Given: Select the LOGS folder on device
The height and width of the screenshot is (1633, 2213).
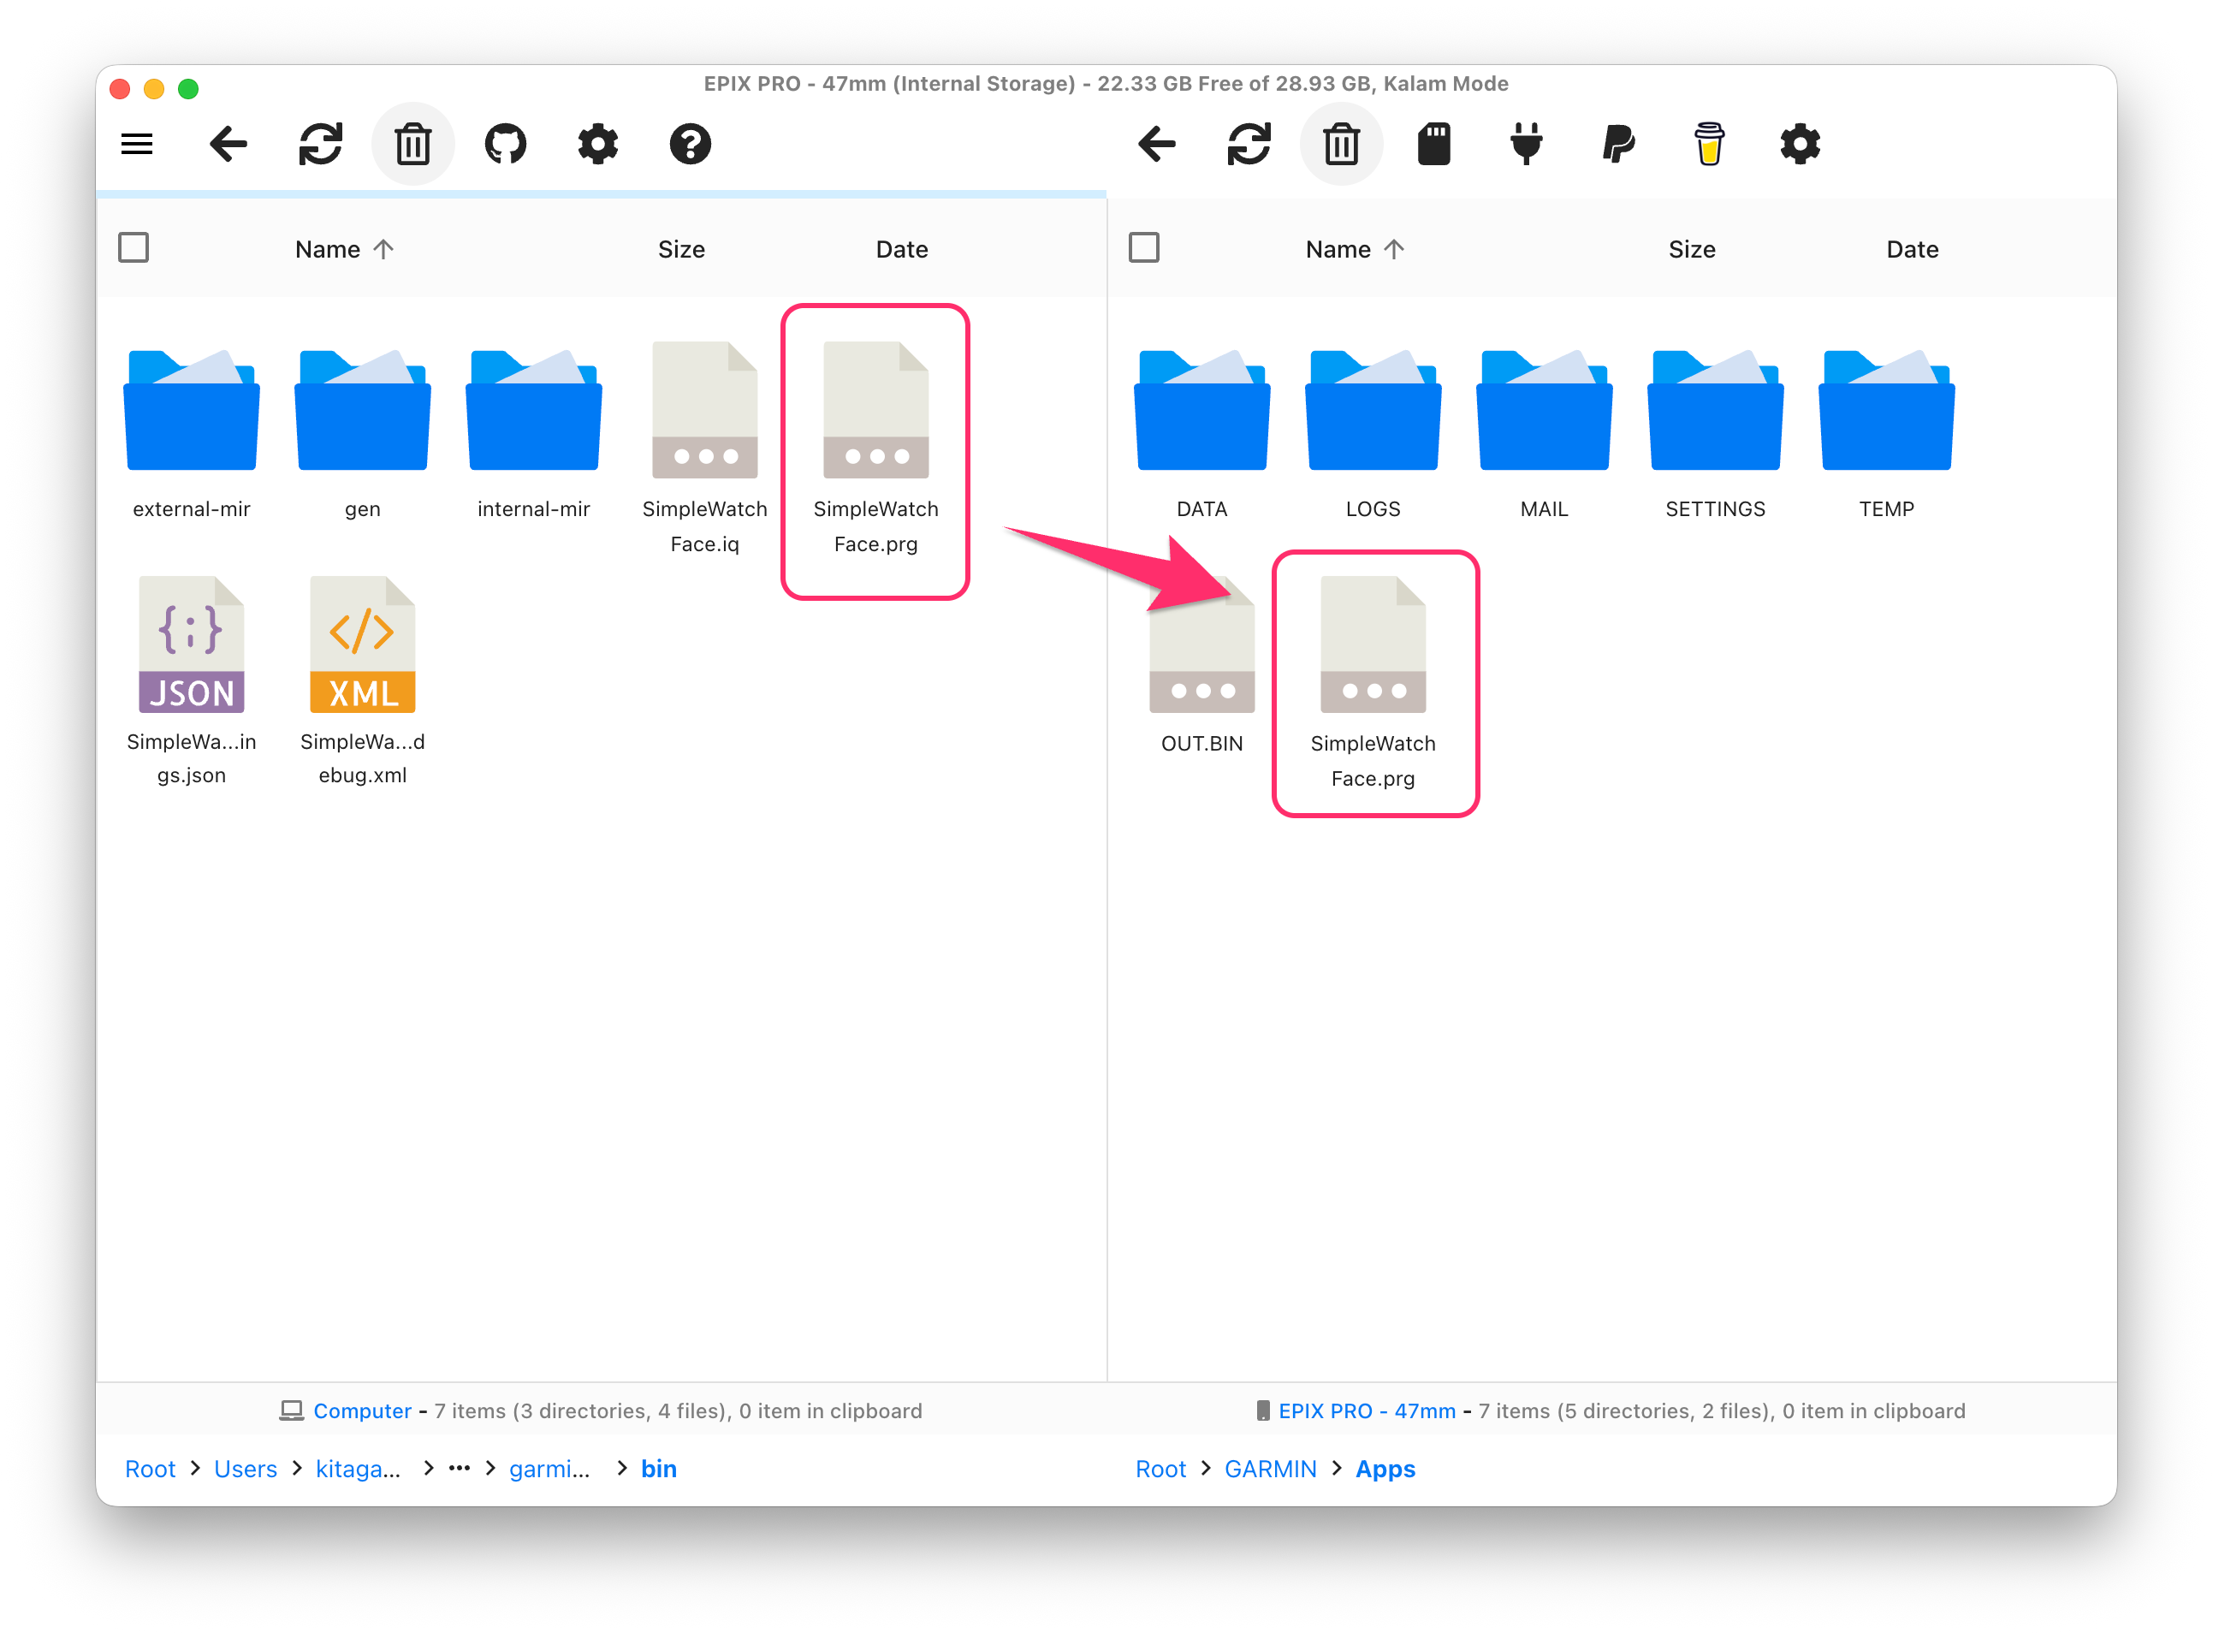Looking at the screenshot, I should [x=1373, y=433].
